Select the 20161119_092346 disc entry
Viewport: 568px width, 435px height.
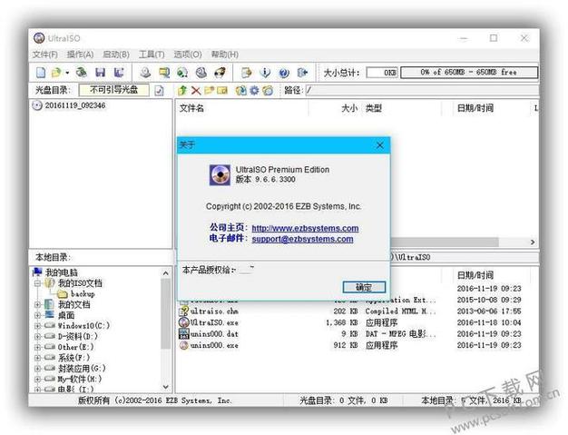coord(70,105)
